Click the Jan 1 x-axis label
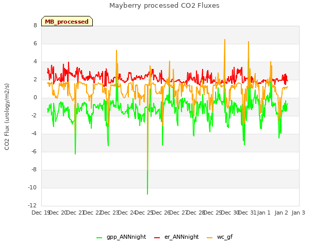The height and width of the screenshot is (247, 330). 264,213
